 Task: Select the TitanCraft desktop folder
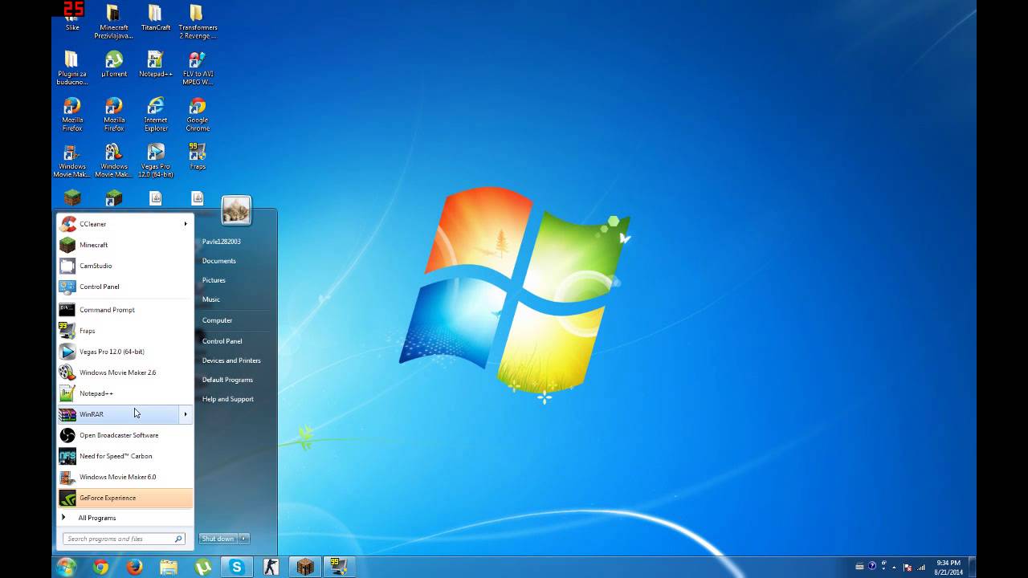156,18
